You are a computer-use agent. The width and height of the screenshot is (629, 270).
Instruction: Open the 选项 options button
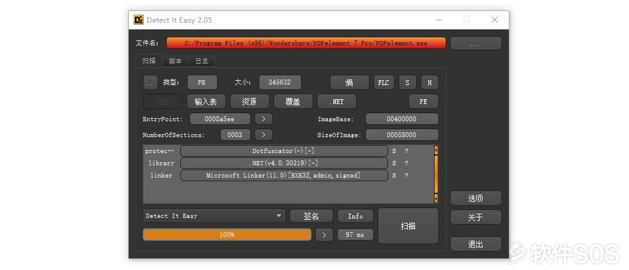point(476,198)
